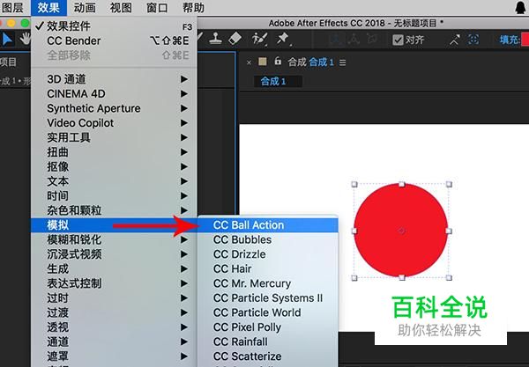Click the snap-along-edges icon beside 对齐

point(454,40)
